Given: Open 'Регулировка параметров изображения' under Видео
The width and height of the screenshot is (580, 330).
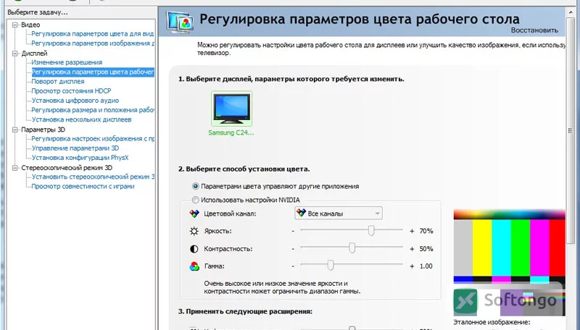Looking at the screenshot, I should coord(93,43).
